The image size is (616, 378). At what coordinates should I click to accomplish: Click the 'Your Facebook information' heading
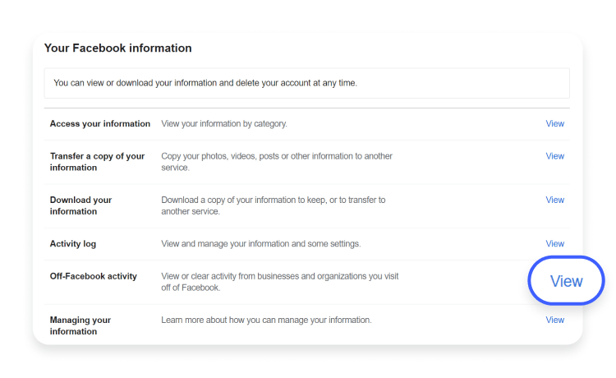[x=117, y=48]
